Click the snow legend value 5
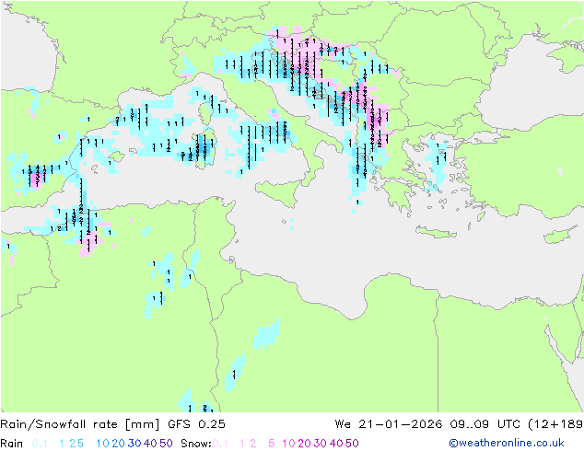 272,444
